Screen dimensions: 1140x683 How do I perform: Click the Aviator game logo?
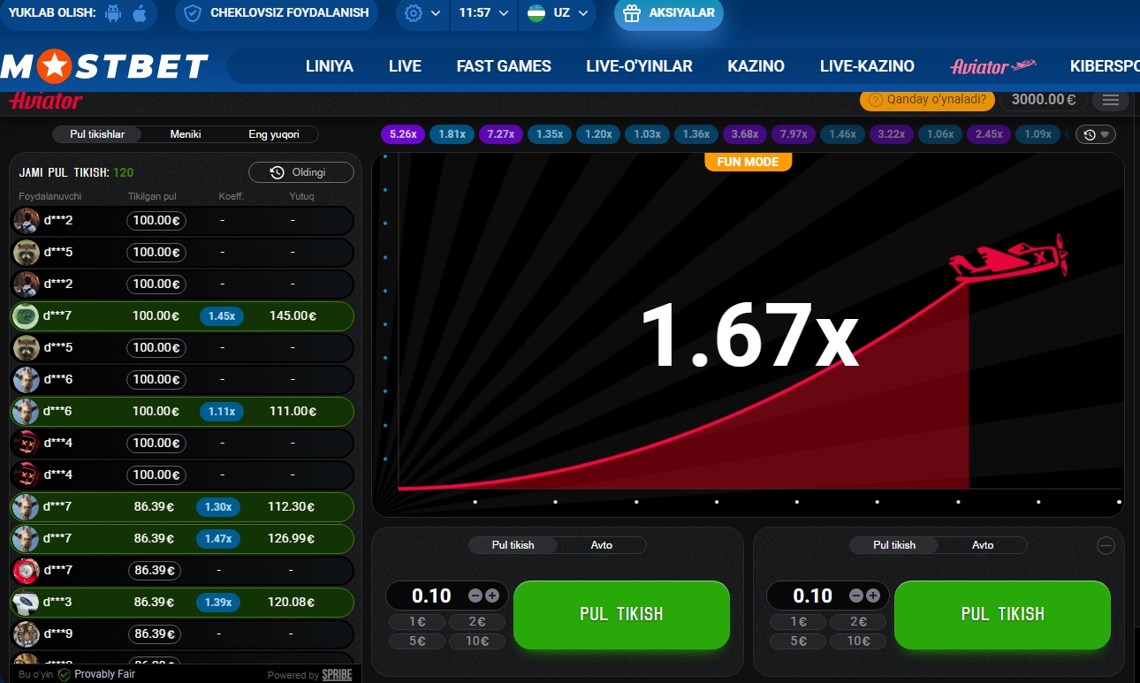pyautogui.click(x=46, y=101)
